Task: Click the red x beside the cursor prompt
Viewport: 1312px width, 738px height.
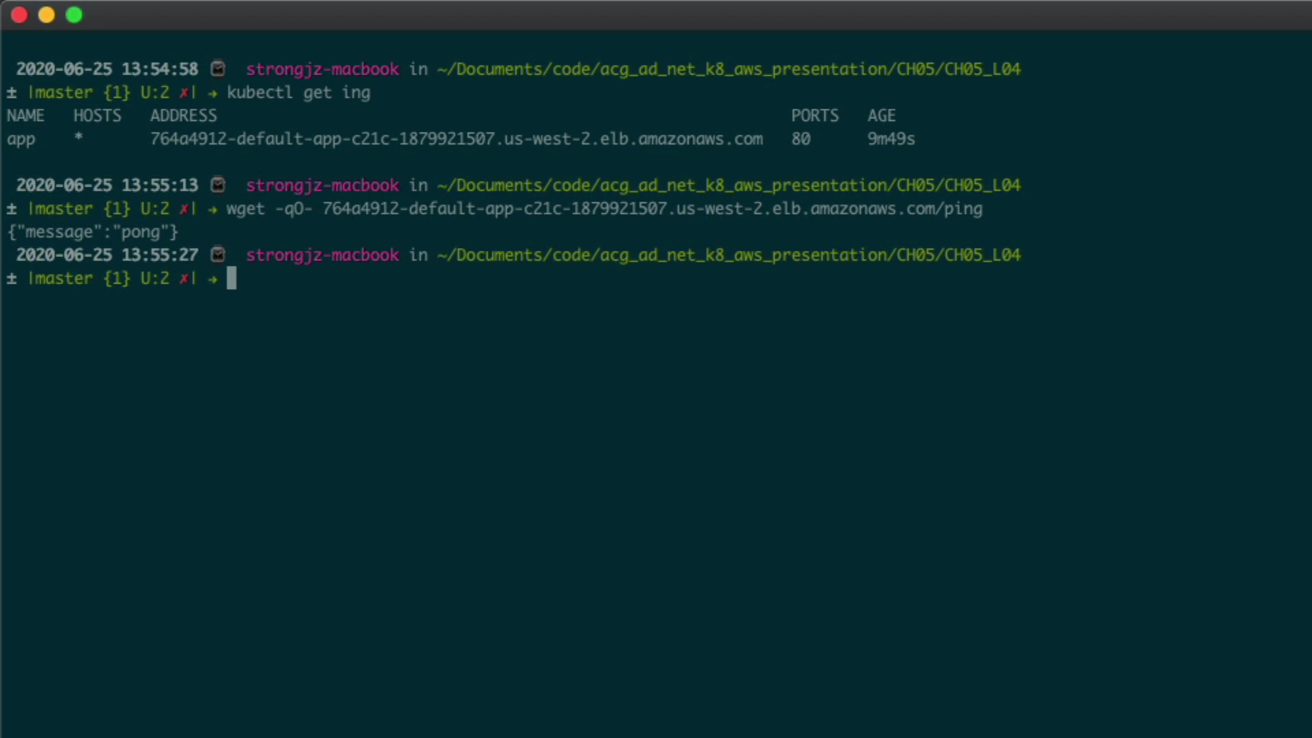Action: (x=184, y=279)
